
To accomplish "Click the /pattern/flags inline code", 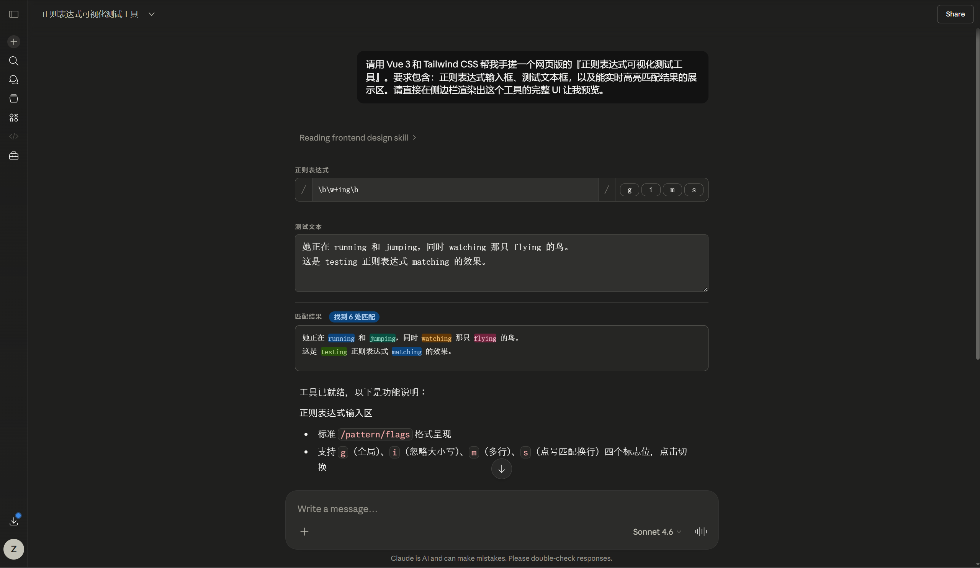I will point(375,434).
